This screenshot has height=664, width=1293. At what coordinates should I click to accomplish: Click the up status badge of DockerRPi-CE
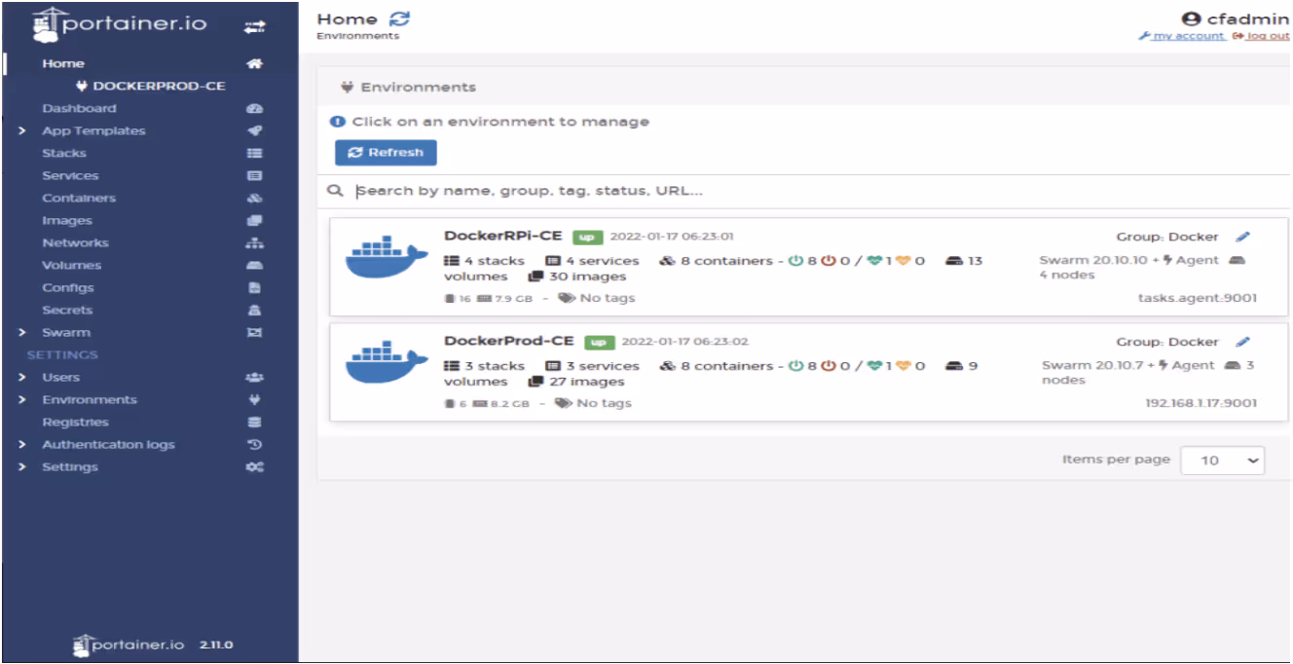[x=588, y=237]
